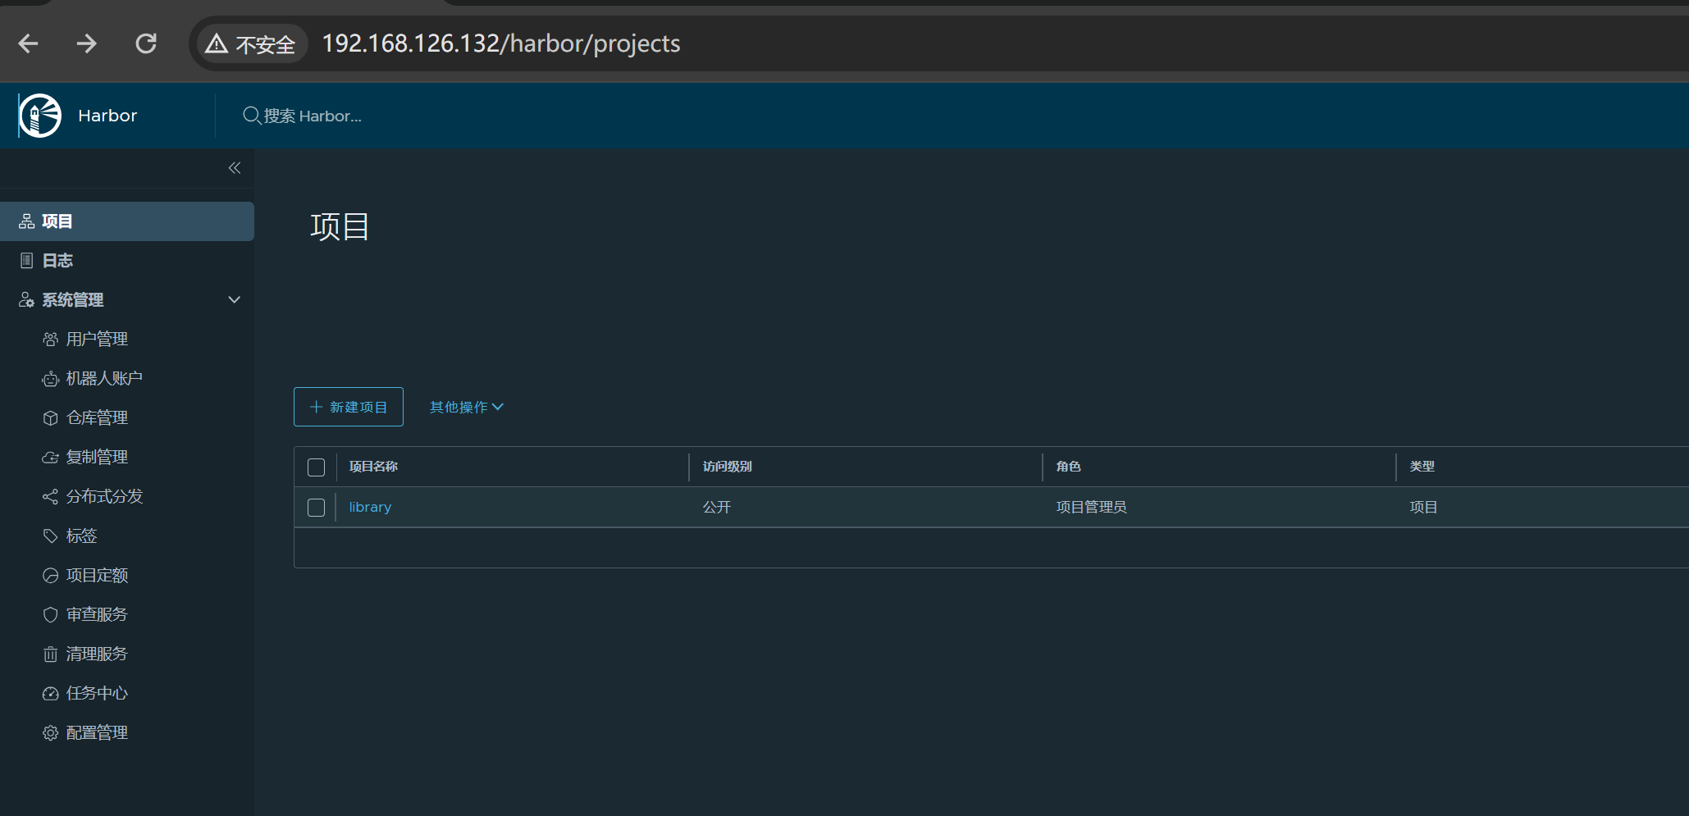
Task: Click the trash icon for 清理服务
Action: (x=50, y=654)
